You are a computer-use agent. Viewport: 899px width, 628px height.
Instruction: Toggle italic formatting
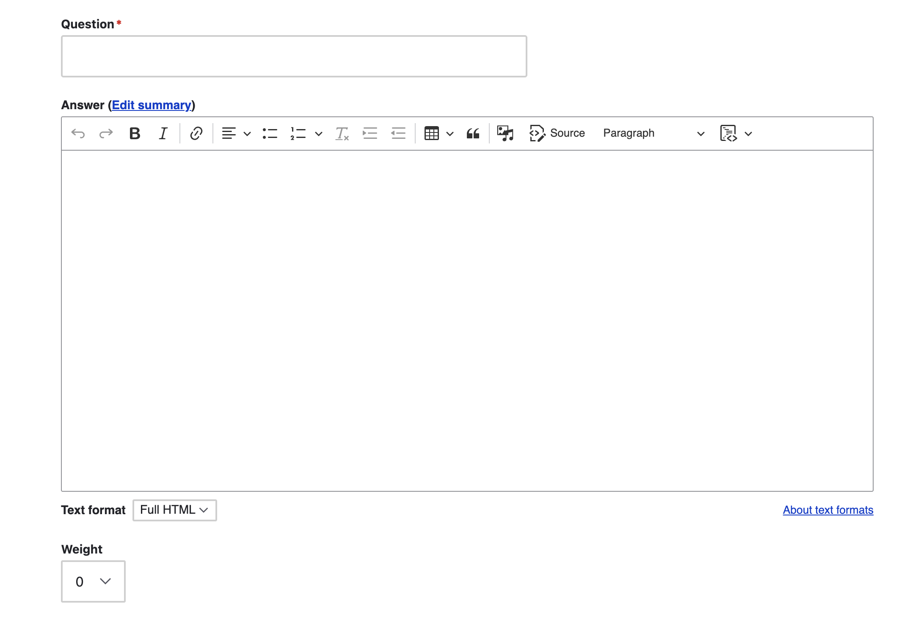[163, 133]
